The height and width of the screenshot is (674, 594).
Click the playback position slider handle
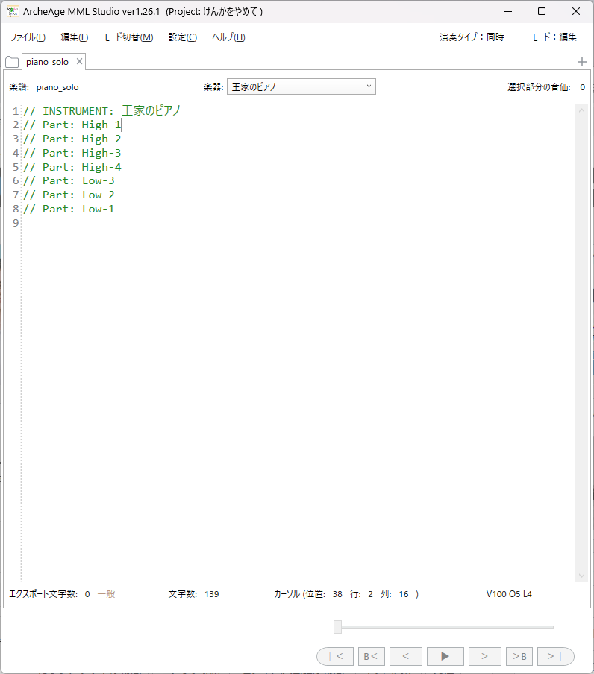click(x=337, y=627)
